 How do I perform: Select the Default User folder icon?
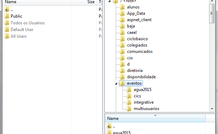(x=7, y=29)
